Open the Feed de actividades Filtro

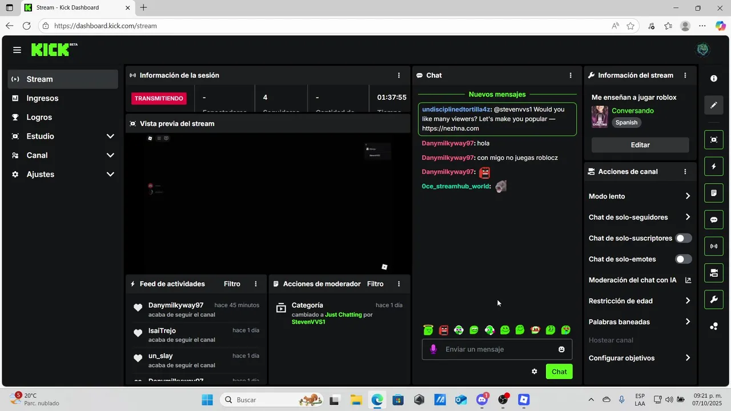(x=232, y=284)
